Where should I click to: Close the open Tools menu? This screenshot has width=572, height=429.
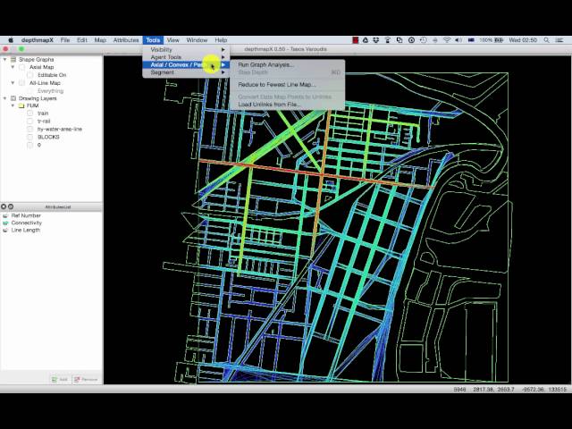coord(153,40)
